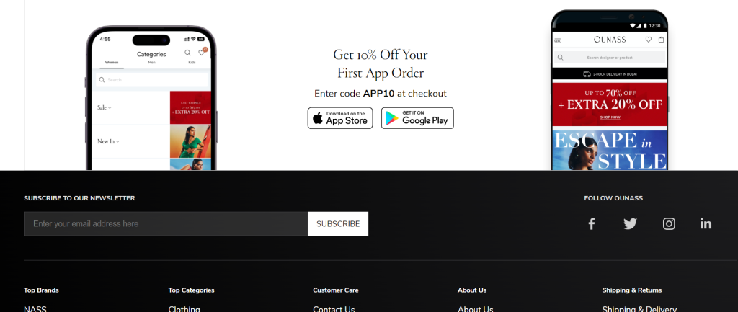Open Ounass Twitter profile icon
This screenshot has width=738, height=312.
tap(630, 223)
